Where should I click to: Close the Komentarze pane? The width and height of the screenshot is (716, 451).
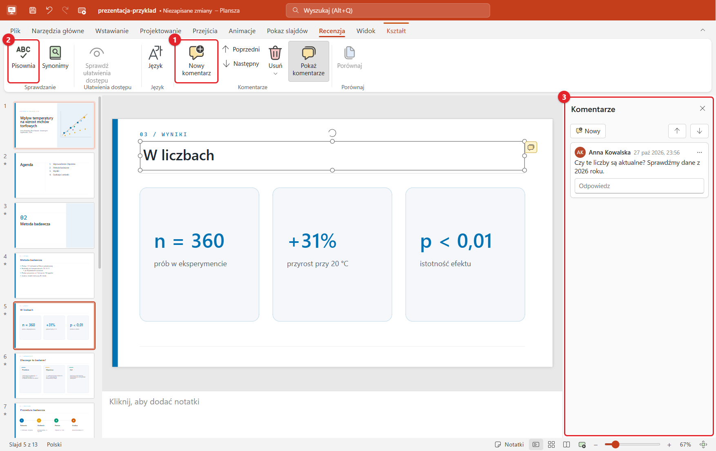point(703,108)
